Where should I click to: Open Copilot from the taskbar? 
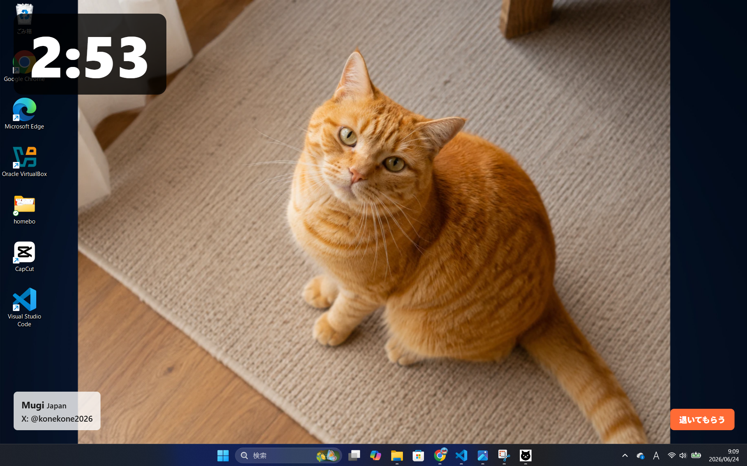tap(376, 455)
